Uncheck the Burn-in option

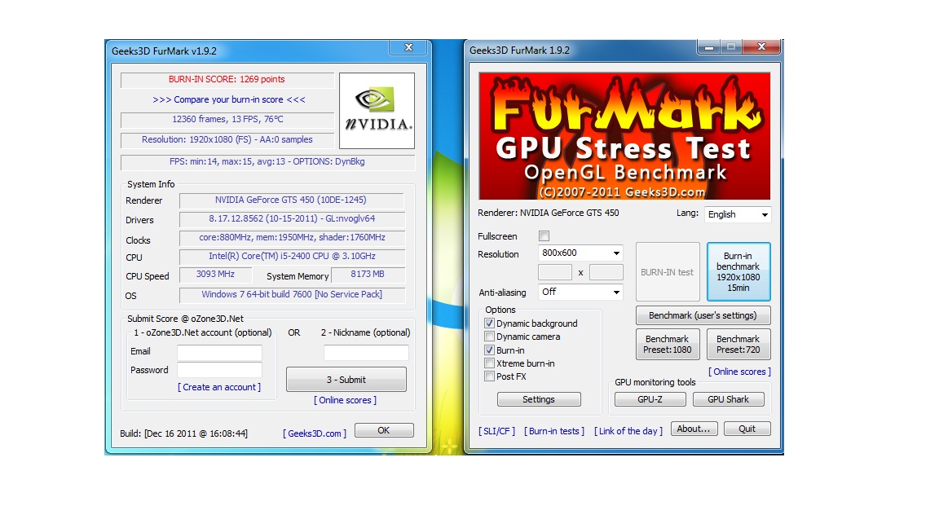coord(489,350)
